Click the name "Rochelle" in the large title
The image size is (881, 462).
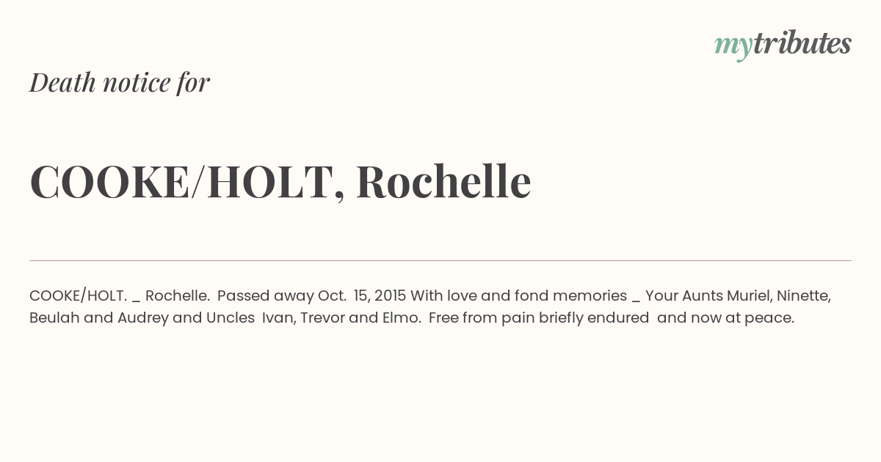[443, 181]
